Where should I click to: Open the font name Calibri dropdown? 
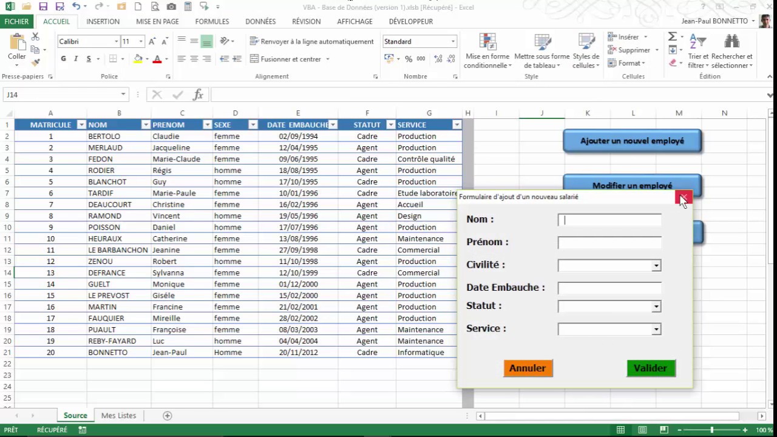point(116,42)
